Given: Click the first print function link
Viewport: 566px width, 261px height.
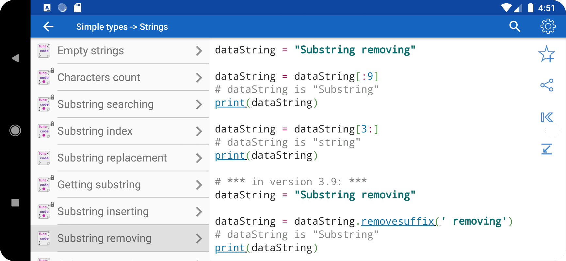Looking at the screenshot, I should click(230, 103).
